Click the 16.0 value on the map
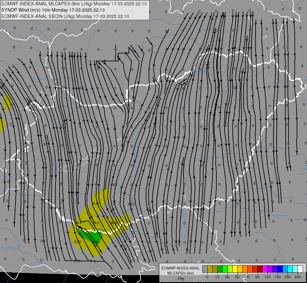307x283 pixels. click(96, 223)
